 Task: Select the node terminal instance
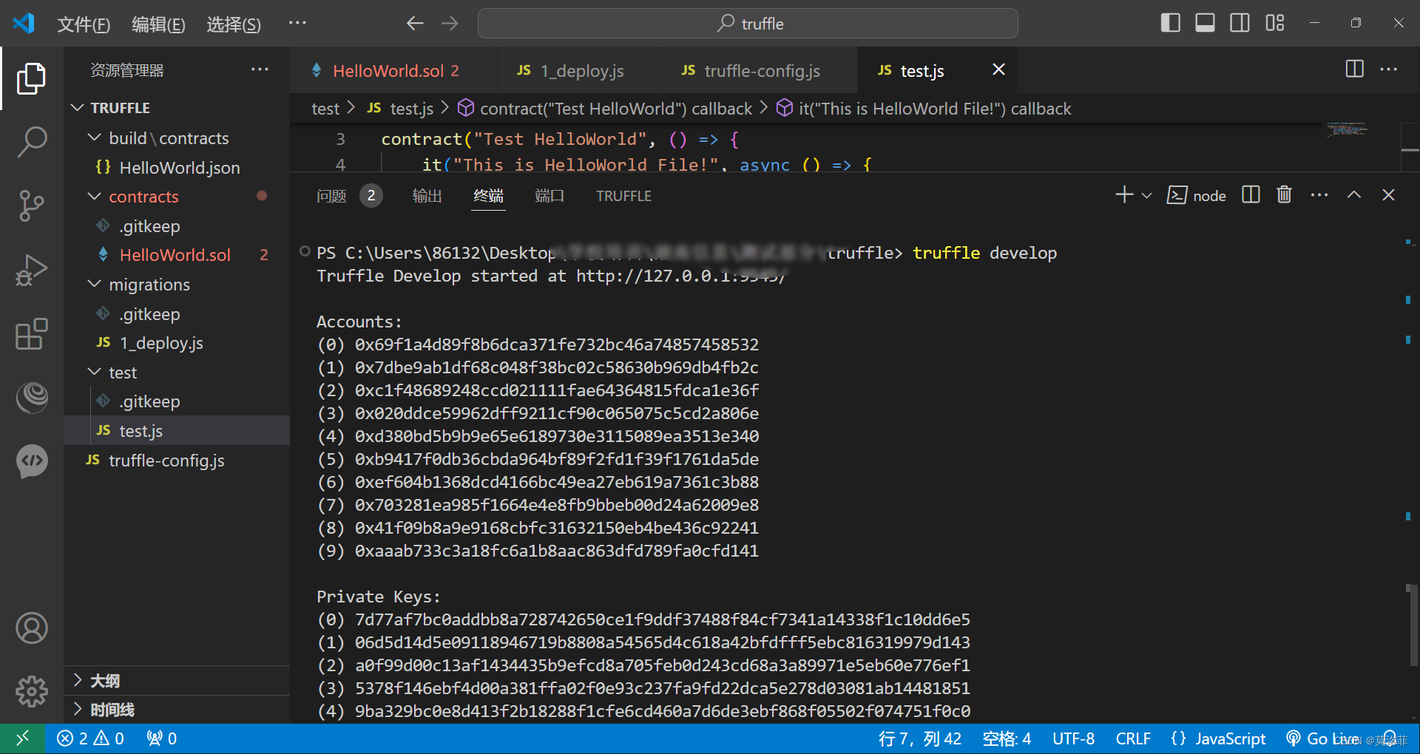coord(1197,195)
